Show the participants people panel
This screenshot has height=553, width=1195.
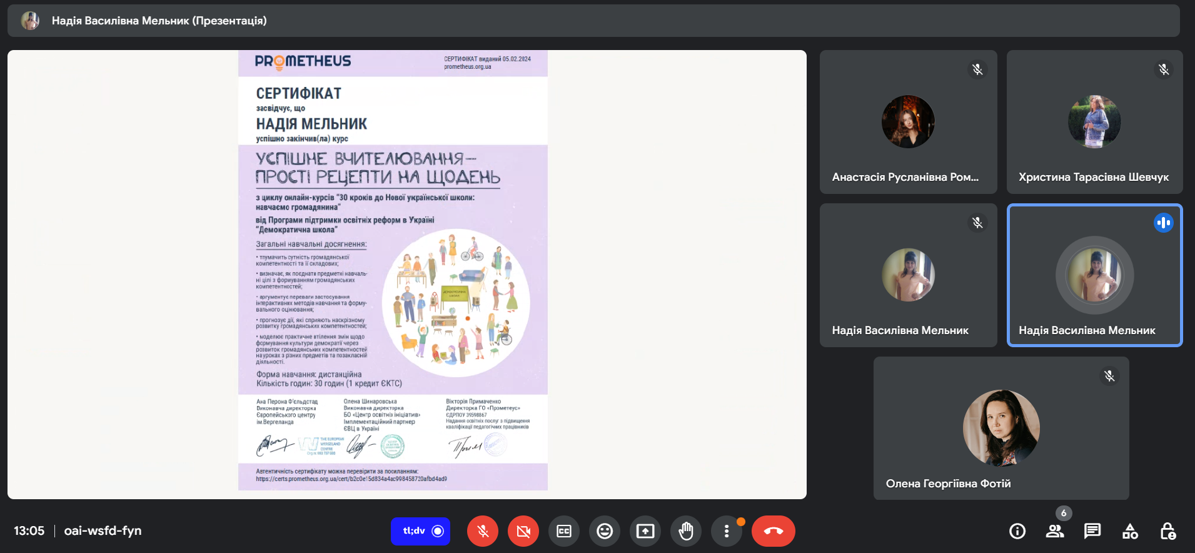pos(1055,531)
